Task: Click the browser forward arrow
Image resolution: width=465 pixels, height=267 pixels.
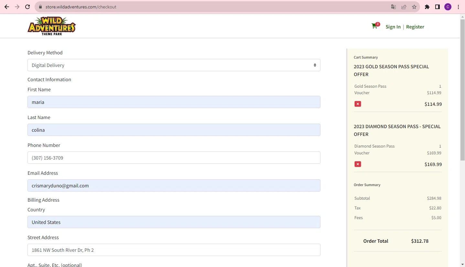Action: pyautogui.click(x=17, y=7)
